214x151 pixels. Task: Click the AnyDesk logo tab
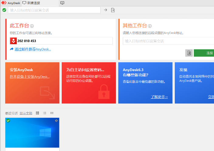coord(11,3)
